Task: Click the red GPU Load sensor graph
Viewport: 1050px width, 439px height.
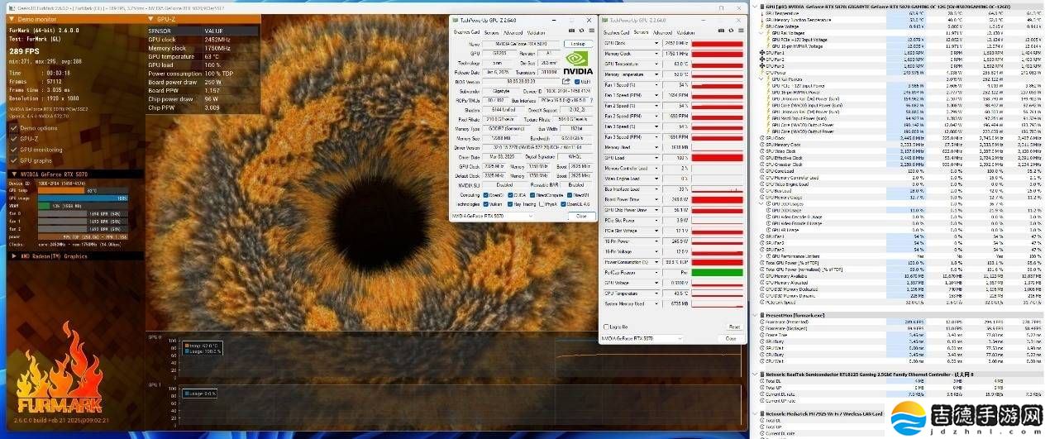Action: pyautogui.click(x=717, y=157)
